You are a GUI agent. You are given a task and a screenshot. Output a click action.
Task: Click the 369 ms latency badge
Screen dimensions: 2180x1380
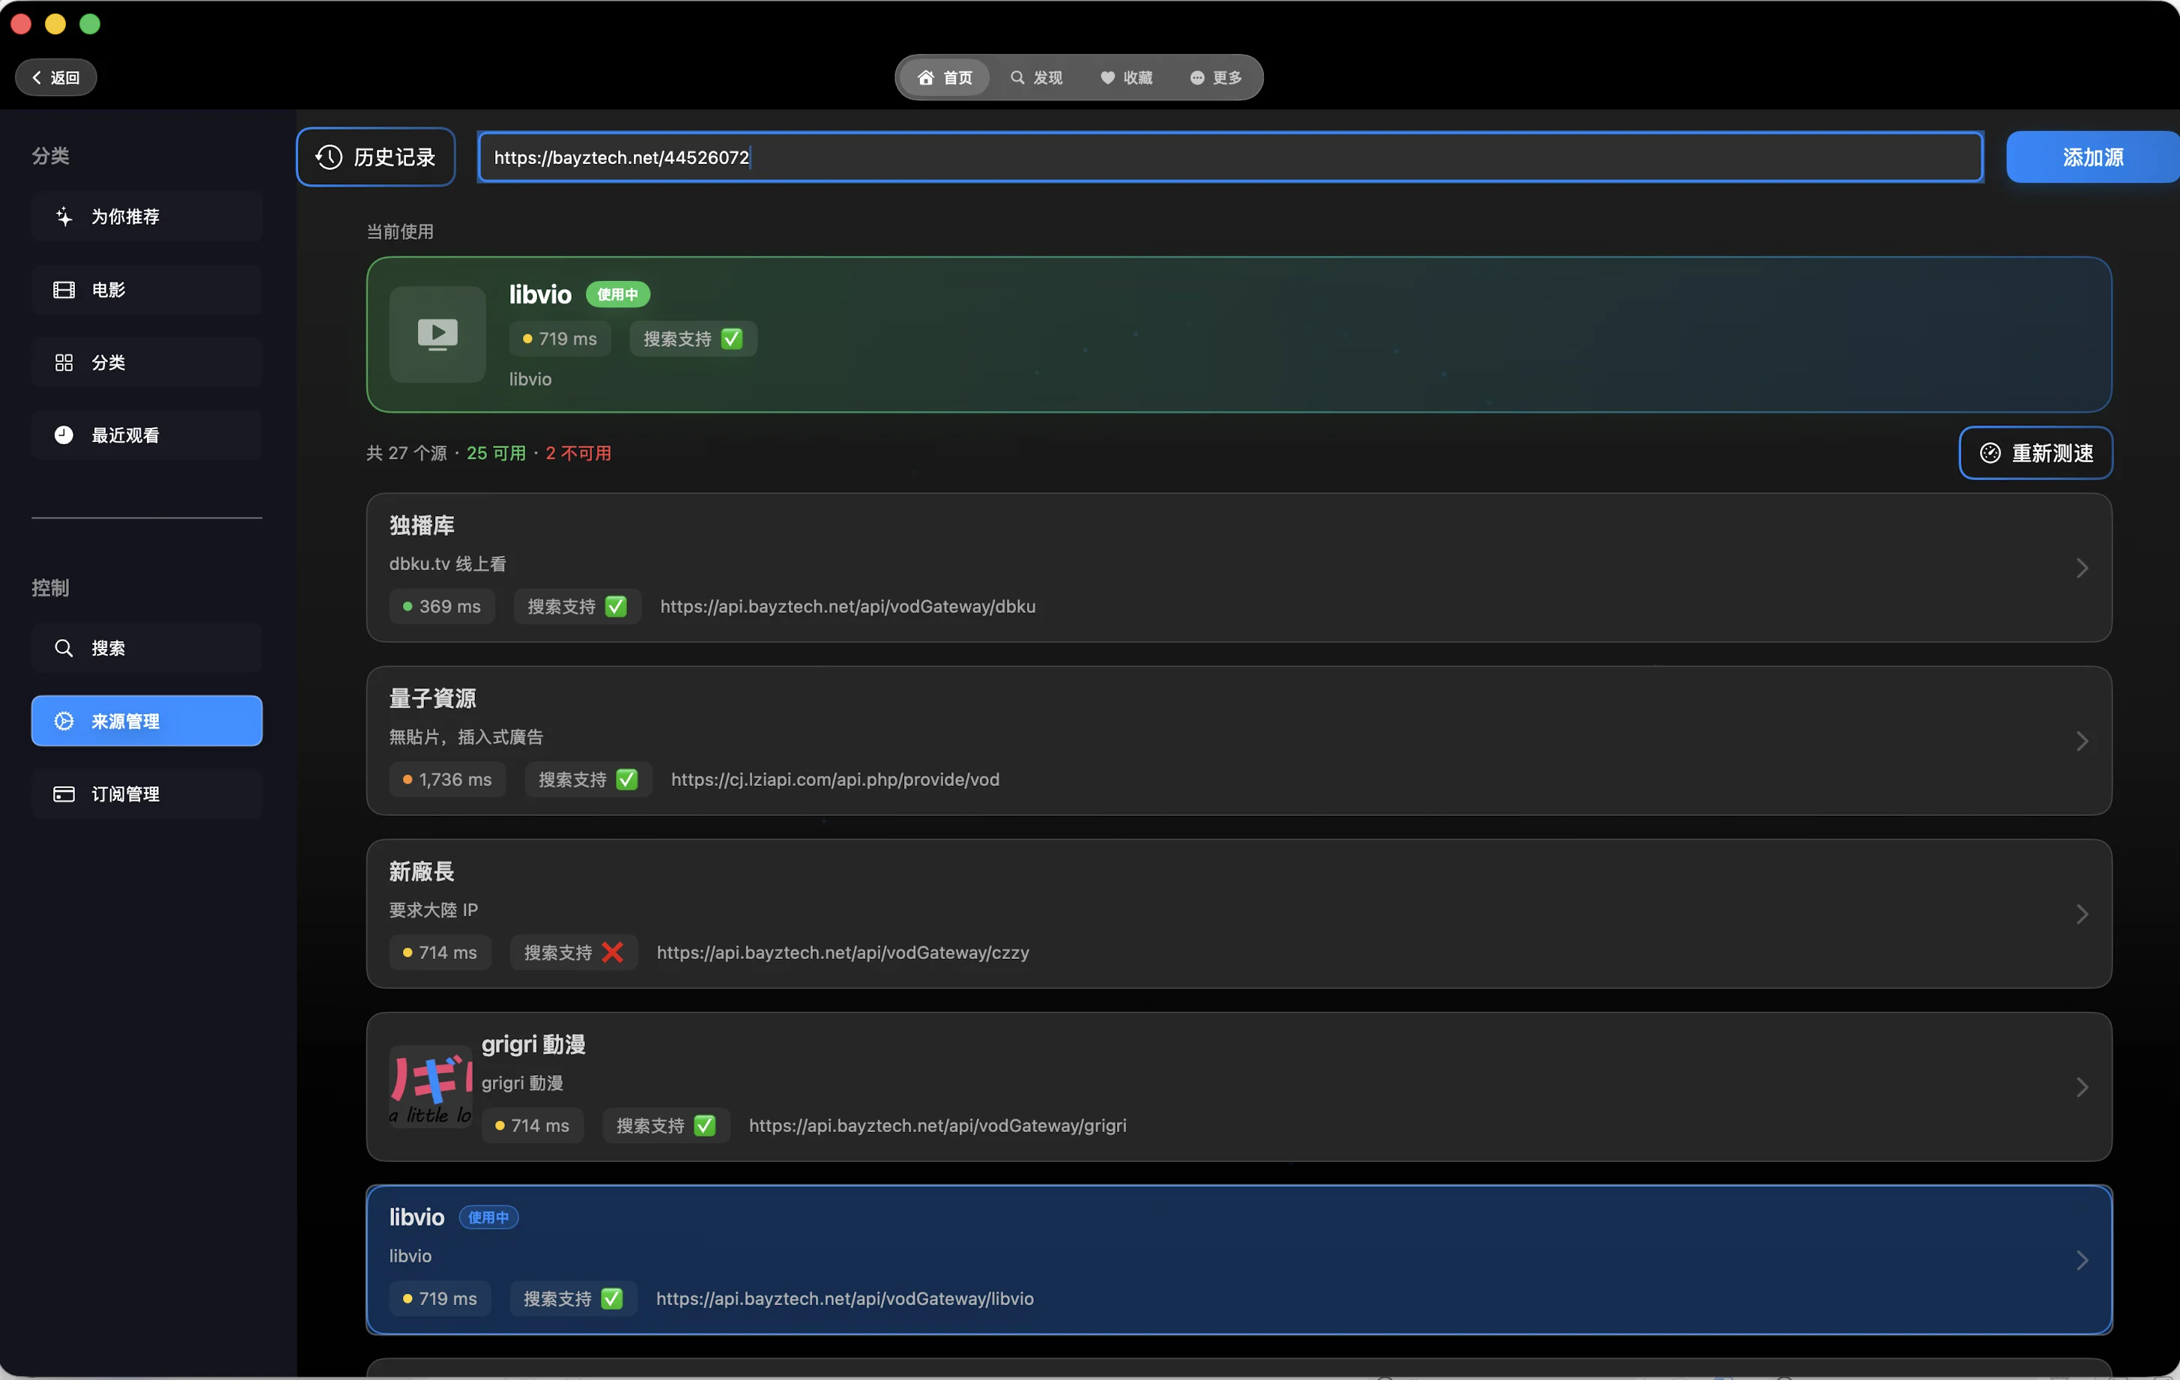[442, 607]
